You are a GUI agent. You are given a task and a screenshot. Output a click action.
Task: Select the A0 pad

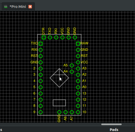click(x=78, y=87)
